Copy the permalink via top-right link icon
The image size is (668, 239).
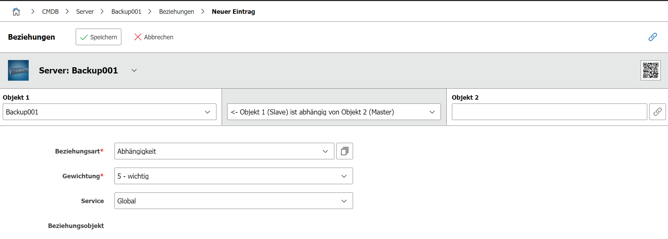point(652,37)
